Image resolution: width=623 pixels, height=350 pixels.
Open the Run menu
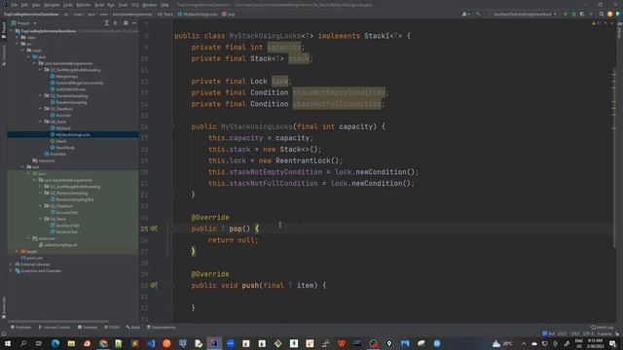(111, 5)
